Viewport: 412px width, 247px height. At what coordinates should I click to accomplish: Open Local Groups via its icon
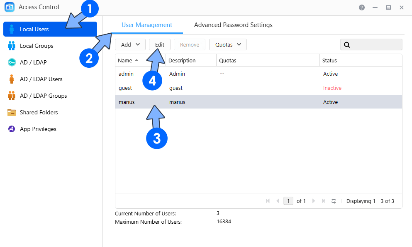[x=12, y=46]
